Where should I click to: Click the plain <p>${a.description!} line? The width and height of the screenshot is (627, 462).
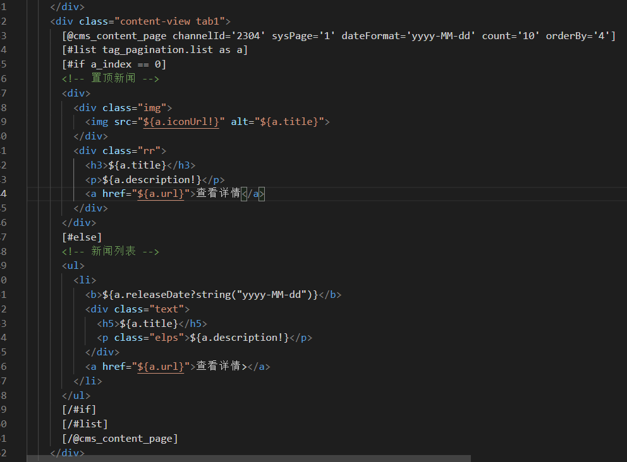[155, 180]
